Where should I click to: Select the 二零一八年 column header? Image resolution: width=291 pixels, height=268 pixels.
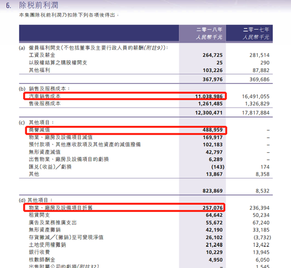click(x=210, y=30)
